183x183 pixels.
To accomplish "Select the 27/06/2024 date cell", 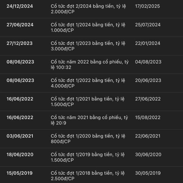I will click(x=20, y=25).
